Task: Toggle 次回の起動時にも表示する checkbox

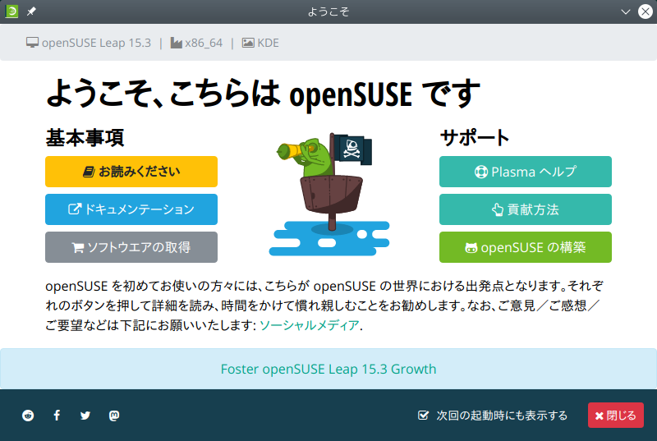Action: (423, 415)
